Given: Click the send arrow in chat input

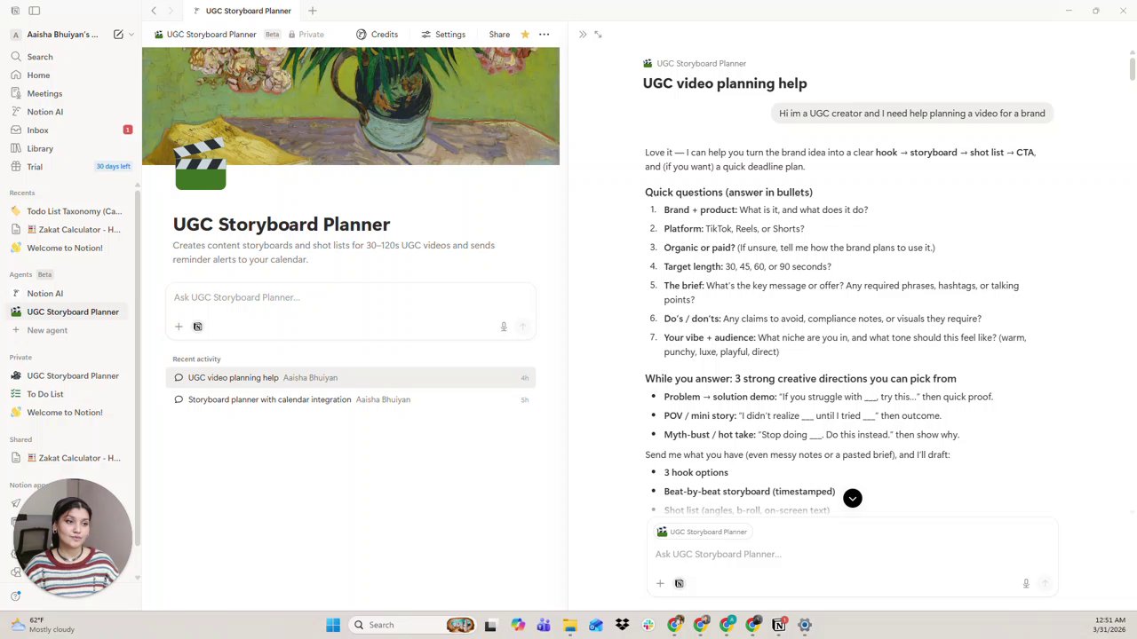Looking at the screenshot, I should pos(1045,583).
